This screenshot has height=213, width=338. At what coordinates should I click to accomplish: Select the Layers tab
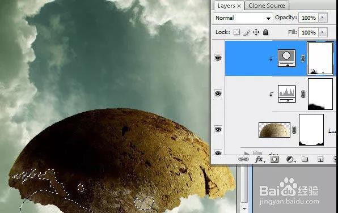[226, 6]
